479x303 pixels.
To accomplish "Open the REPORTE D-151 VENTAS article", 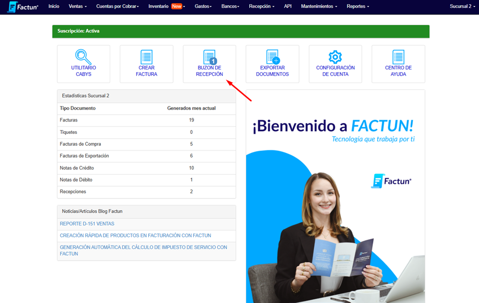I will tap(87, 224).
